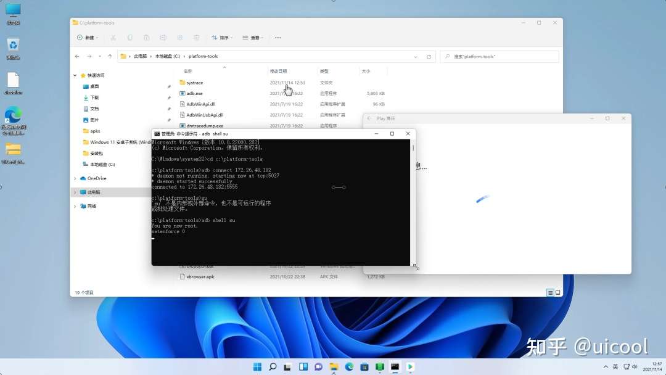Open the three-dots more options menu
This screenshot has height=375, width=666.
click(x=277, y=38)
